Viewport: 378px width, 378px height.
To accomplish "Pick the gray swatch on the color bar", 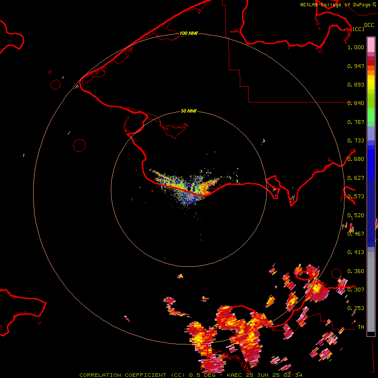I will tap(371, 292).
